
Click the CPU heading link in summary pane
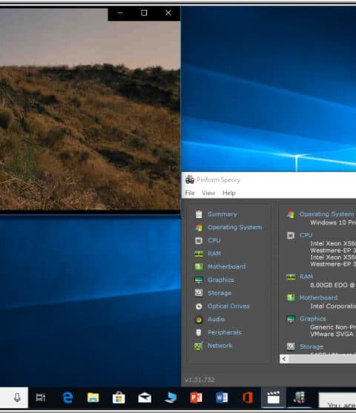click(306, 235)
